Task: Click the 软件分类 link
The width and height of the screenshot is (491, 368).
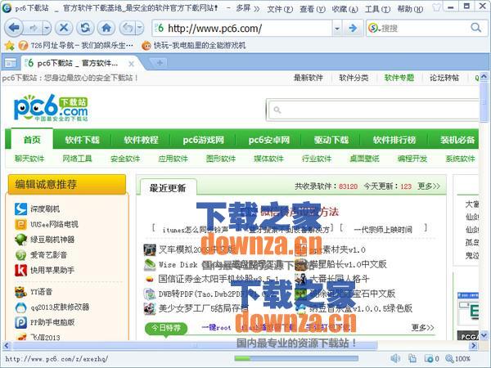Action: coord(354,78)
